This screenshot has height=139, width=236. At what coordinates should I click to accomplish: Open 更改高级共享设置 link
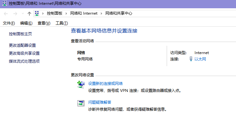(x=24, y=53)
